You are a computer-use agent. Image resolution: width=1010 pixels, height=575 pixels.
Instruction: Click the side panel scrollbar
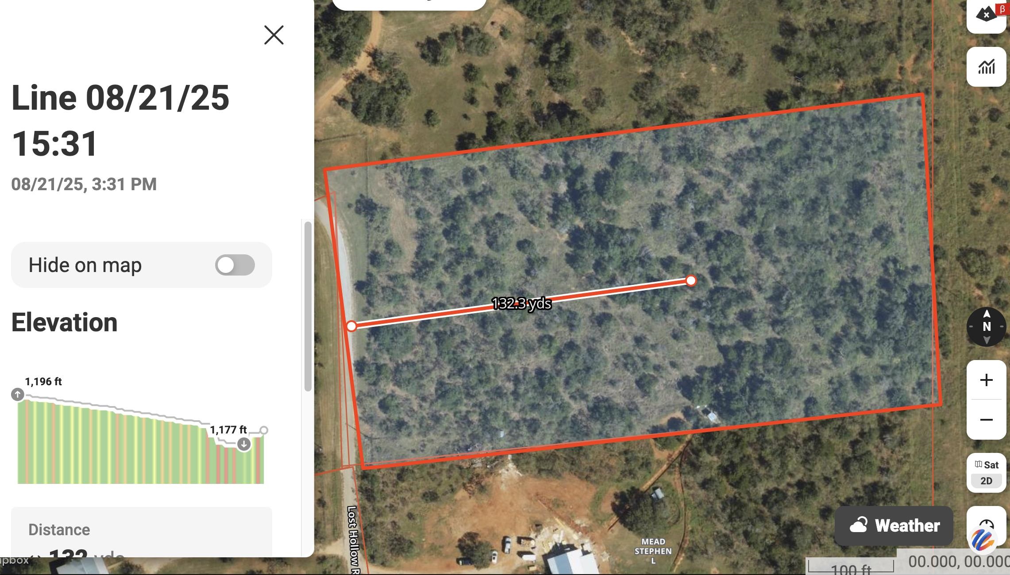tap(308, 306)
